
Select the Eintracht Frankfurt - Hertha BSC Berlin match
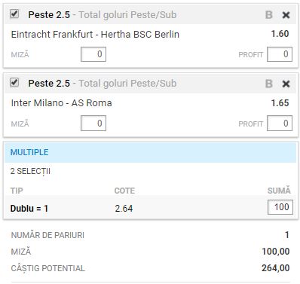[95, 34]
